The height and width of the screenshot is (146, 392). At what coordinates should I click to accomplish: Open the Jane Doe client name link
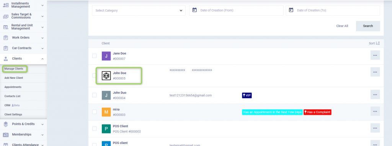pyautogui.click(x=119, y=54)
